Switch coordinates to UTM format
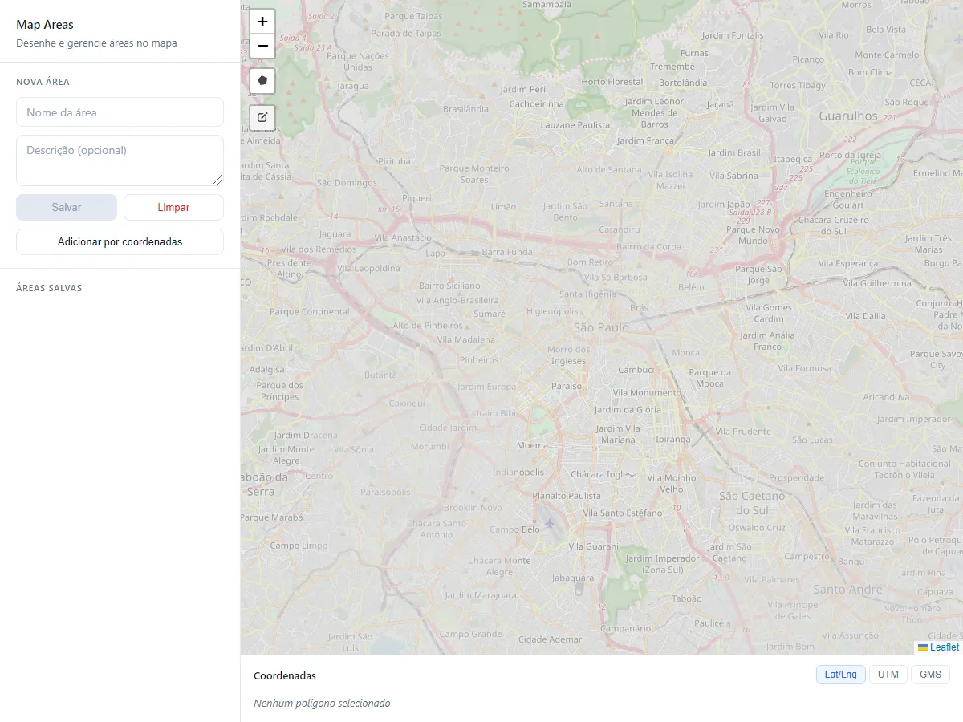 click(x=888, y=675)
